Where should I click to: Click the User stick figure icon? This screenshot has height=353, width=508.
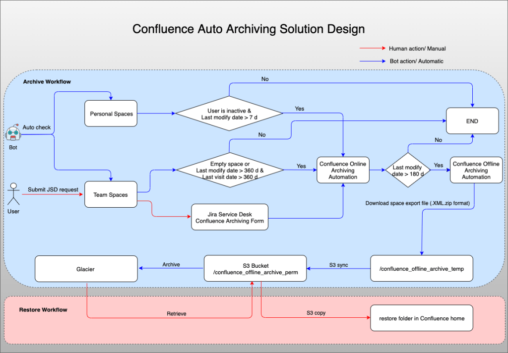coord(13,195)
